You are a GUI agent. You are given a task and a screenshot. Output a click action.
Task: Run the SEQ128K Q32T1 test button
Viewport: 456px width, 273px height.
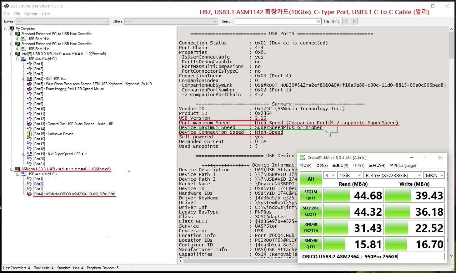(311, 212)
